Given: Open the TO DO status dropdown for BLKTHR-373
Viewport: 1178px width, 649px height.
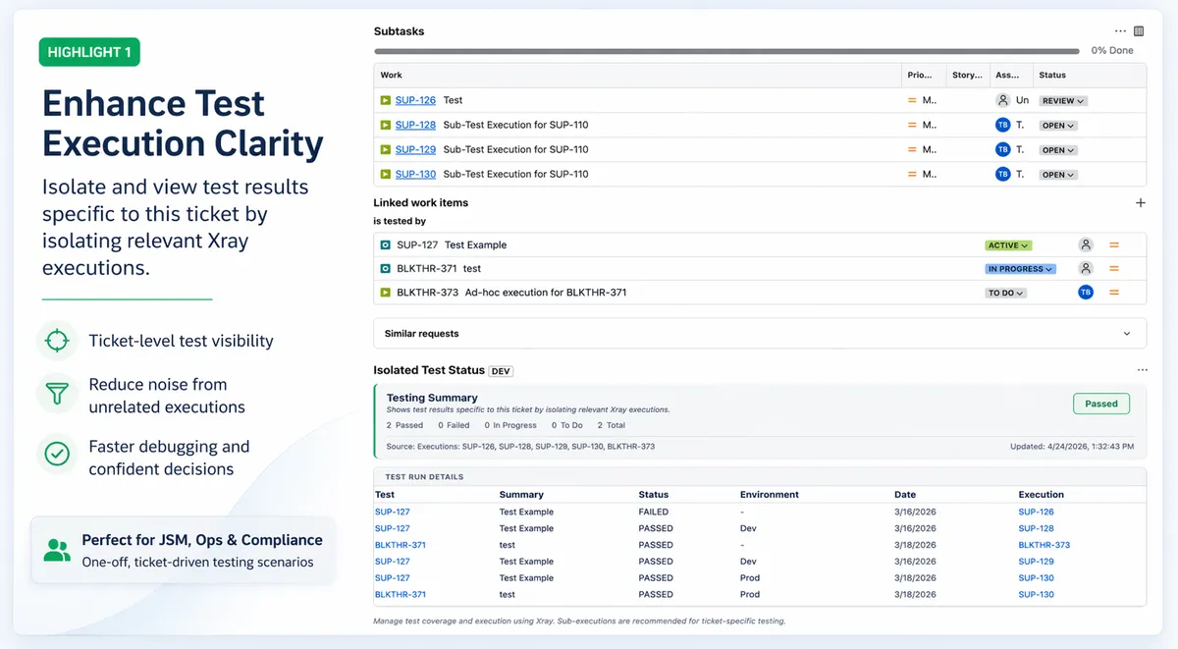Looking at the screenshot, I should (x=1006, y=293).
